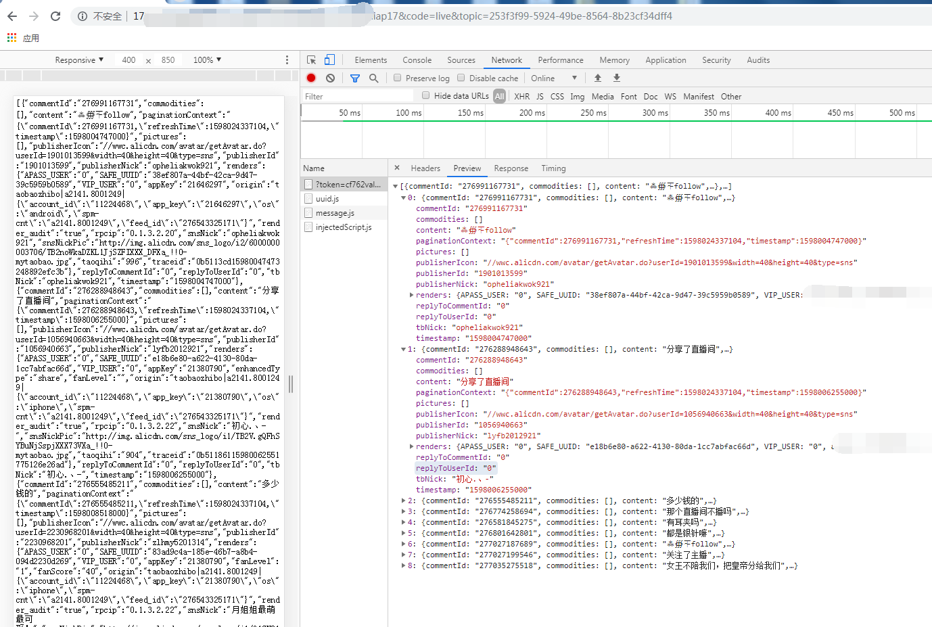Open the 100% zoom dropdown

pyautogui.click(x=207, y=60)
